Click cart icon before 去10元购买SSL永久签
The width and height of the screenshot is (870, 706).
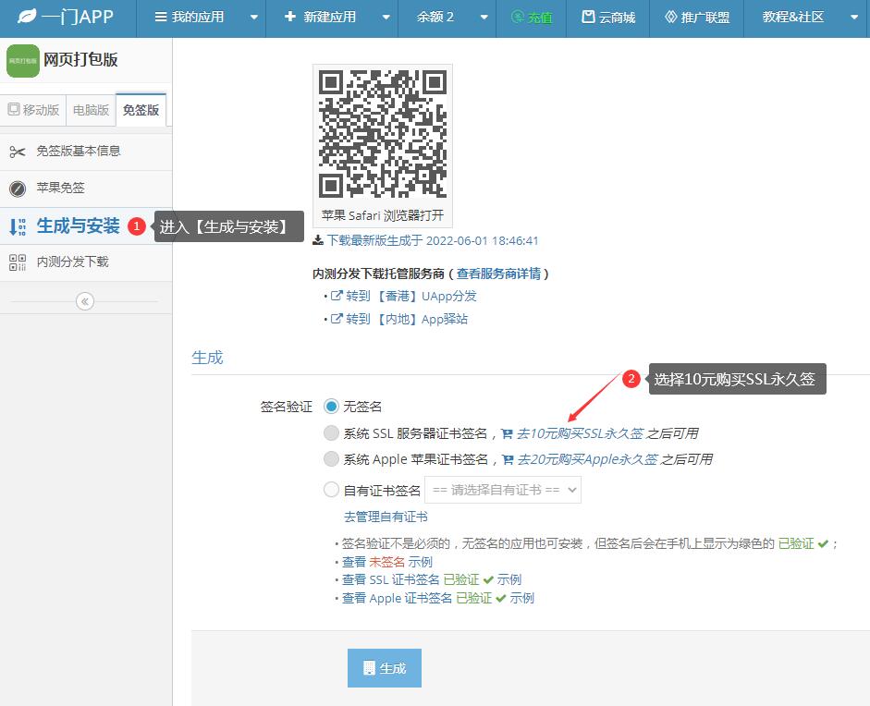(507, 433)
